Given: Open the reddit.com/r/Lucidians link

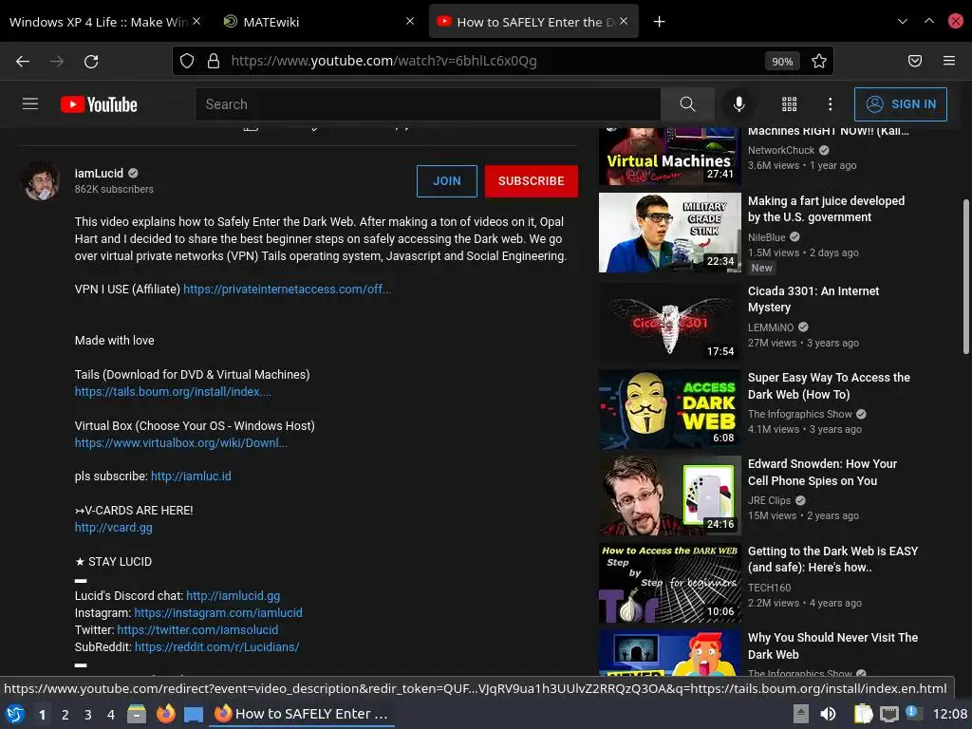Looking at the screenshot, I should [x=217, y=647].
